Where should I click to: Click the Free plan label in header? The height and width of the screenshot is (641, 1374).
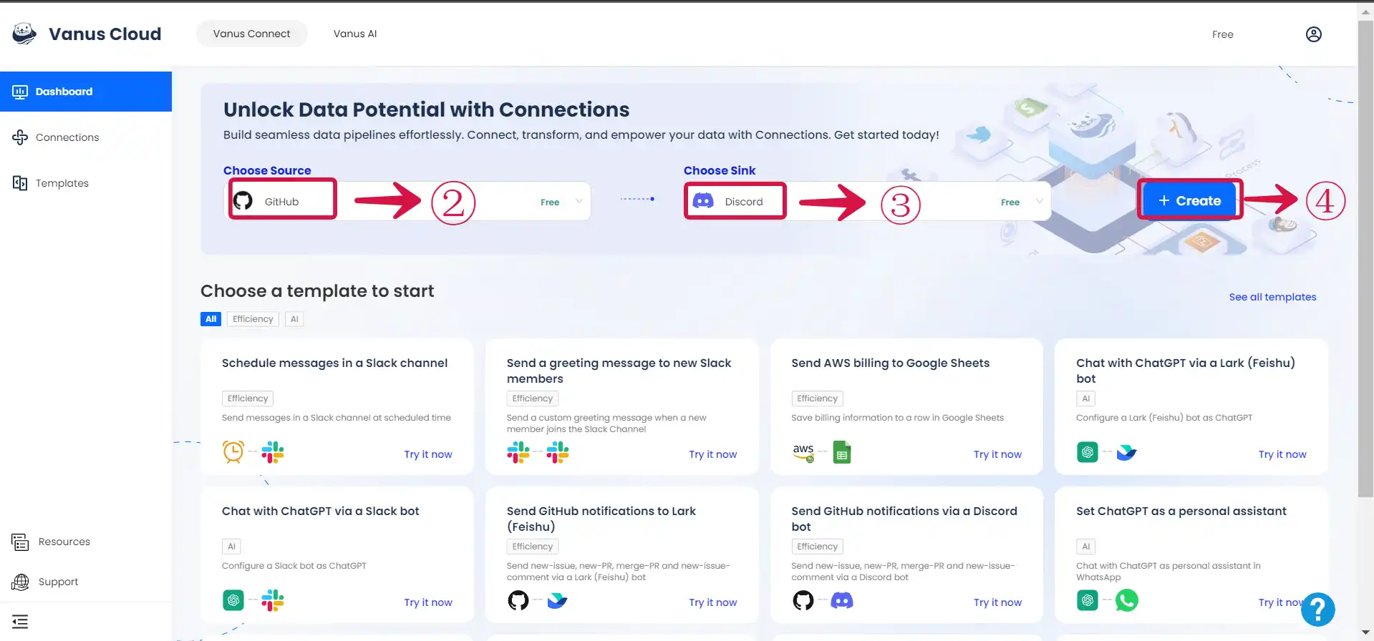1222,34
